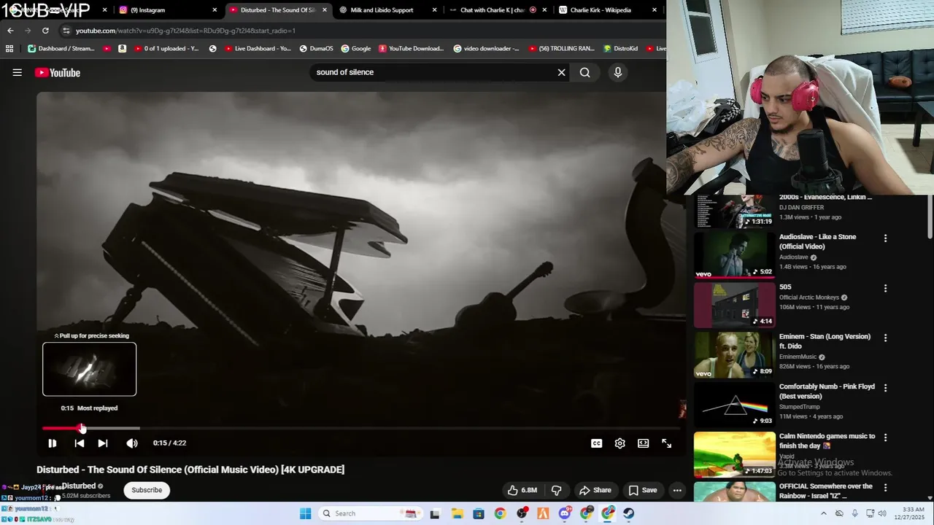Open the bookmarks apps grid icon
Image resolution: width=934 pixels, height=525 pixels.
coord(9,49)
